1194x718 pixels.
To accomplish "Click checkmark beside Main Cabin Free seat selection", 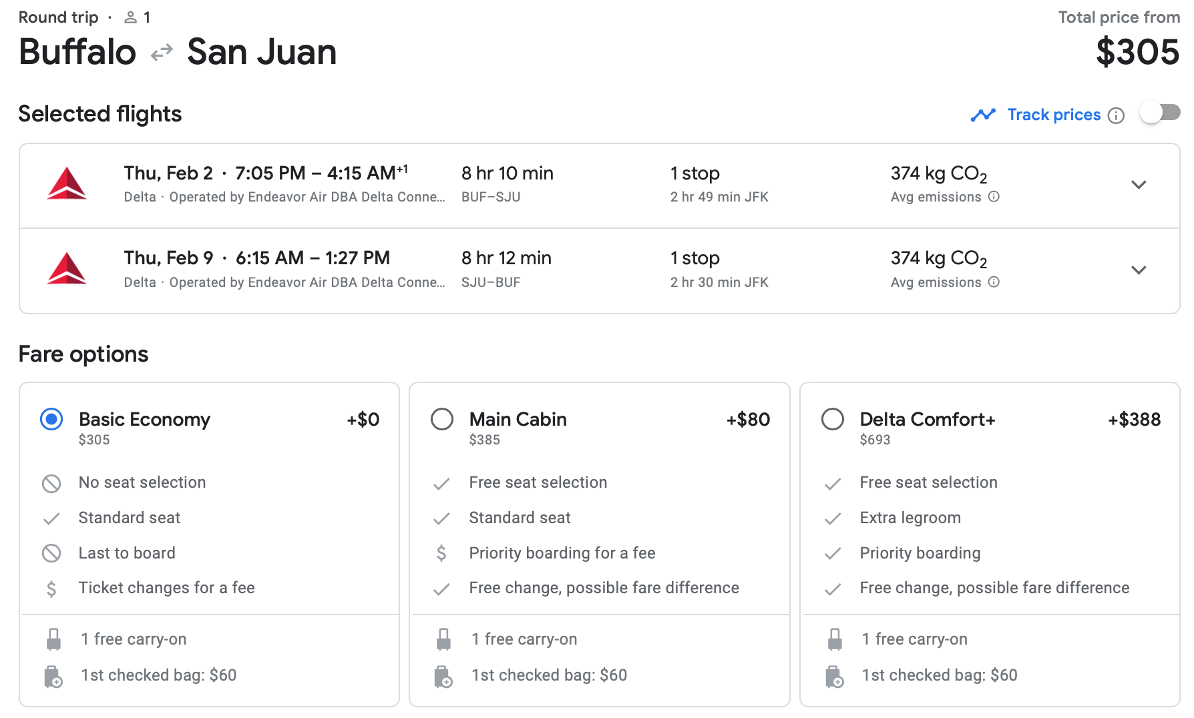I will (x=441, y=484).
